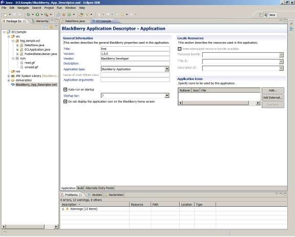Click the New Java Package toolbar icon
The image size is (295, 237).
click(64, 14)
